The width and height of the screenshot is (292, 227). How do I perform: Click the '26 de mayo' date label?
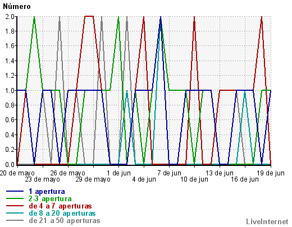[x=68, y=173]
